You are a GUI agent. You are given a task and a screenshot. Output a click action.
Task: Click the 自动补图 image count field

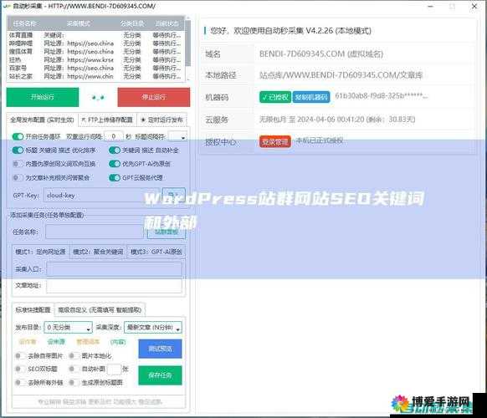(114, 369)
